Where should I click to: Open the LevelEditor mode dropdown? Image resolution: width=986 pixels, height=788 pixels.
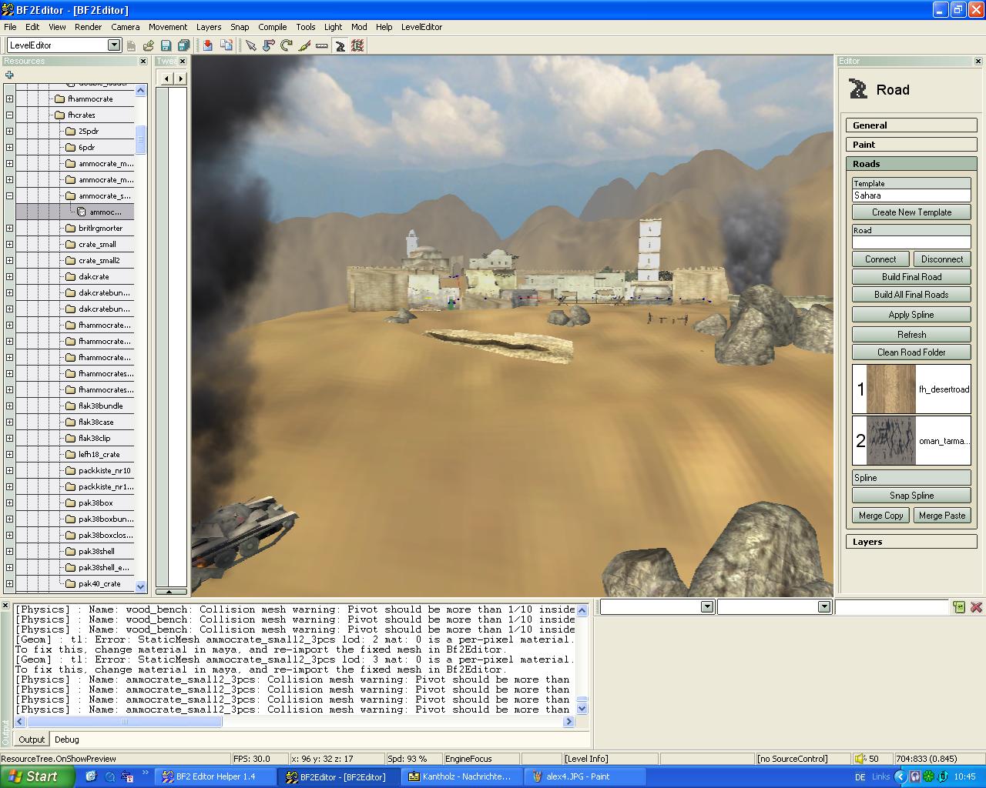114,45
